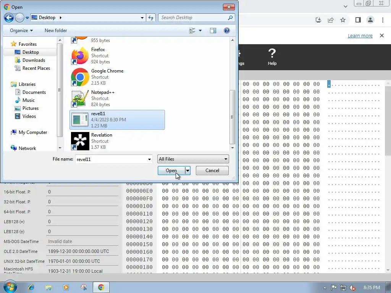391x293 pixels.
Task: Select the Revelation shortcut file
Action: (x=117, y=141)
